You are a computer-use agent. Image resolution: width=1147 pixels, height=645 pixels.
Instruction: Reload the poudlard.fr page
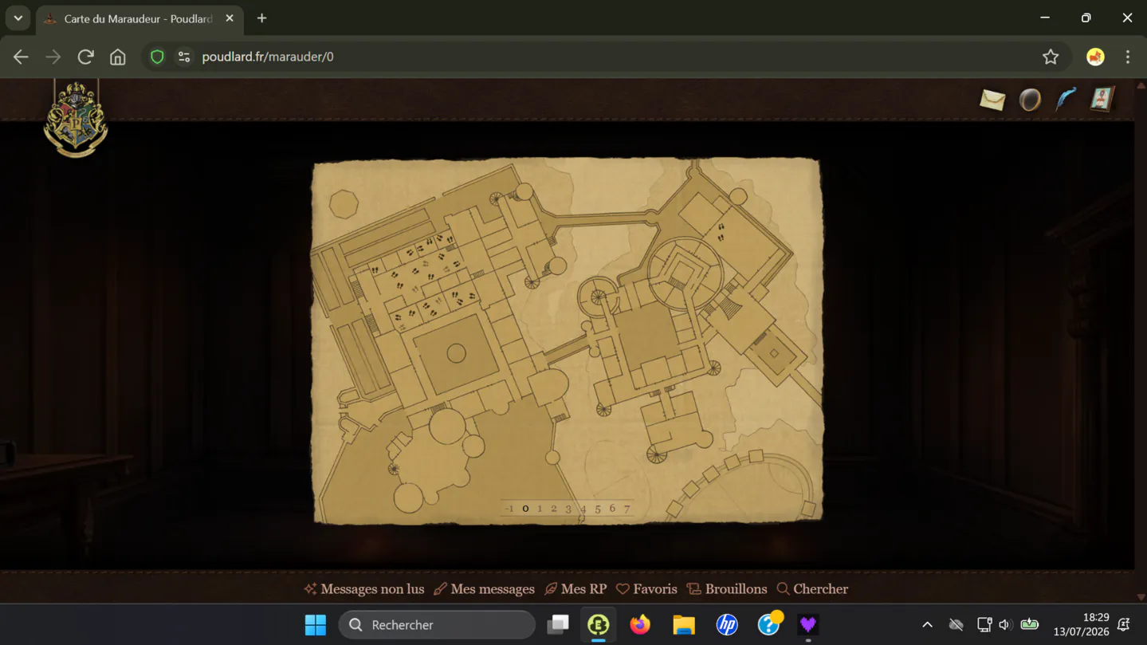(x=85, y=57)
